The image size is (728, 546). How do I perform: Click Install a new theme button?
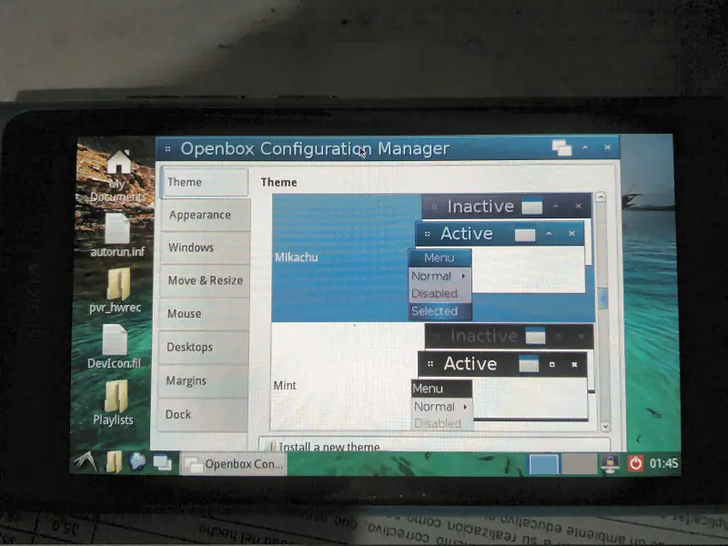[434, 445]
